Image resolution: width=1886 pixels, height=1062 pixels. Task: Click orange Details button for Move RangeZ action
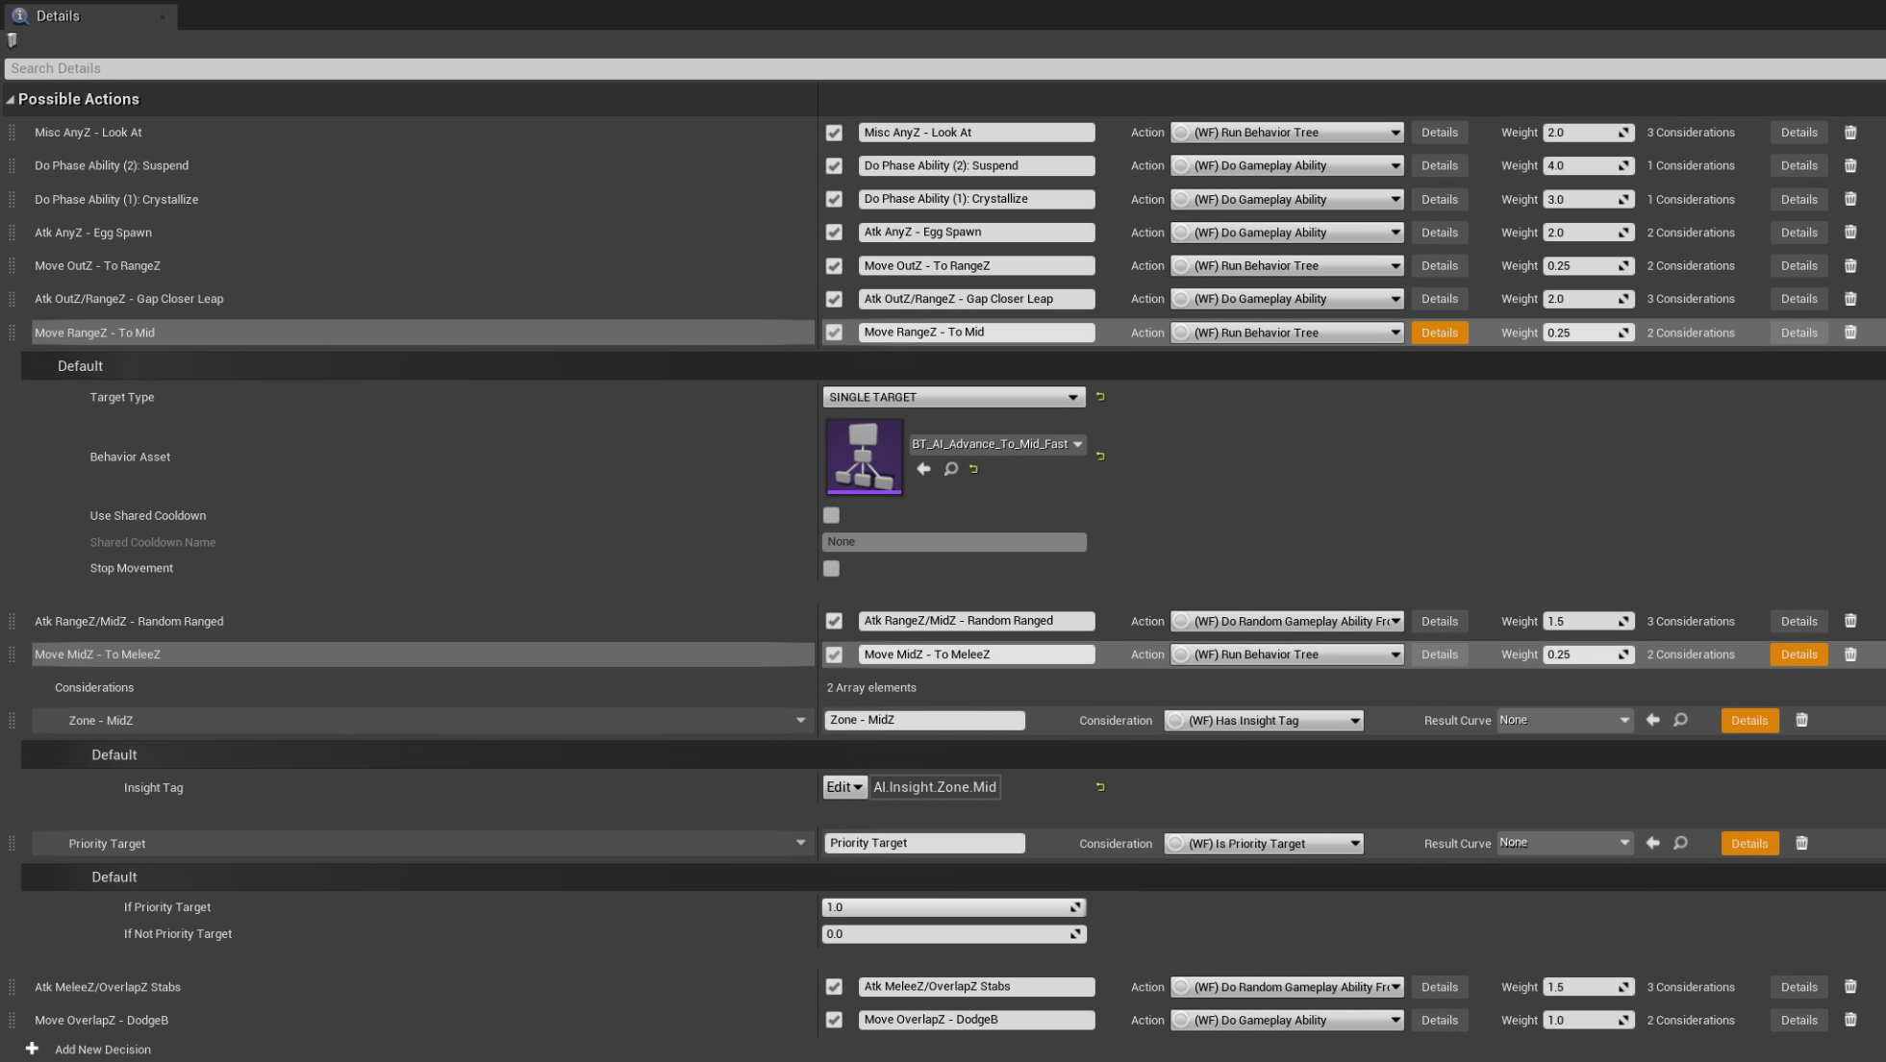[1439, 333]
